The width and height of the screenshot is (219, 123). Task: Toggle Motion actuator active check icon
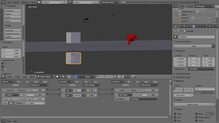153,90
